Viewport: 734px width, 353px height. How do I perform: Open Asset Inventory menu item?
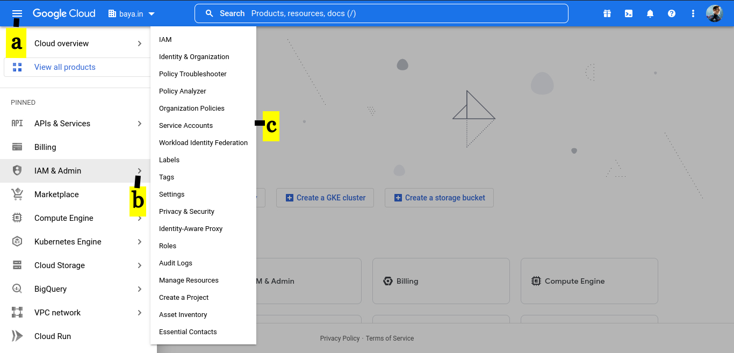pos(203,315)
